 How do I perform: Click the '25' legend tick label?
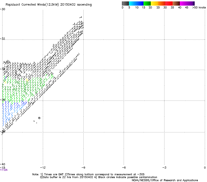(158, 8)
